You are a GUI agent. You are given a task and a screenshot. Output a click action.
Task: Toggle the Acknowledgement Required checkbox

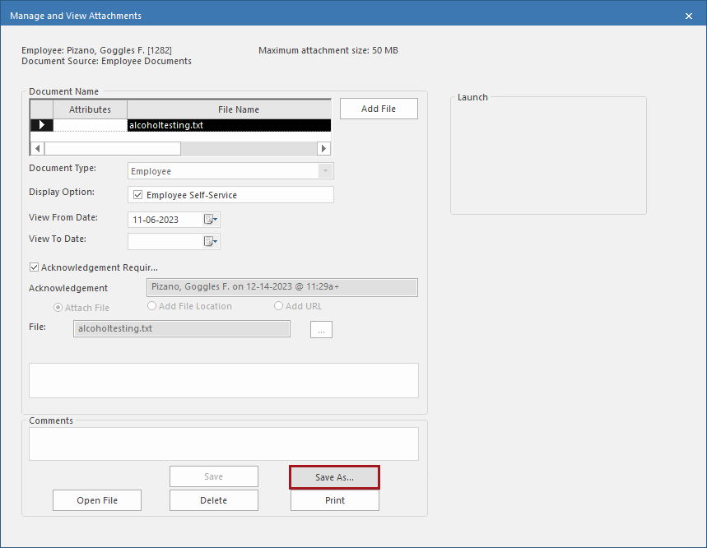point(34,267)
